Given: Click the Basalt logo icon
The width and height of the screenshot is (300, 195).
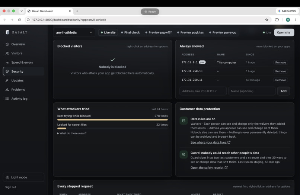Looking at the screenshot, I should pyautogui.click(x=7, y=32).
